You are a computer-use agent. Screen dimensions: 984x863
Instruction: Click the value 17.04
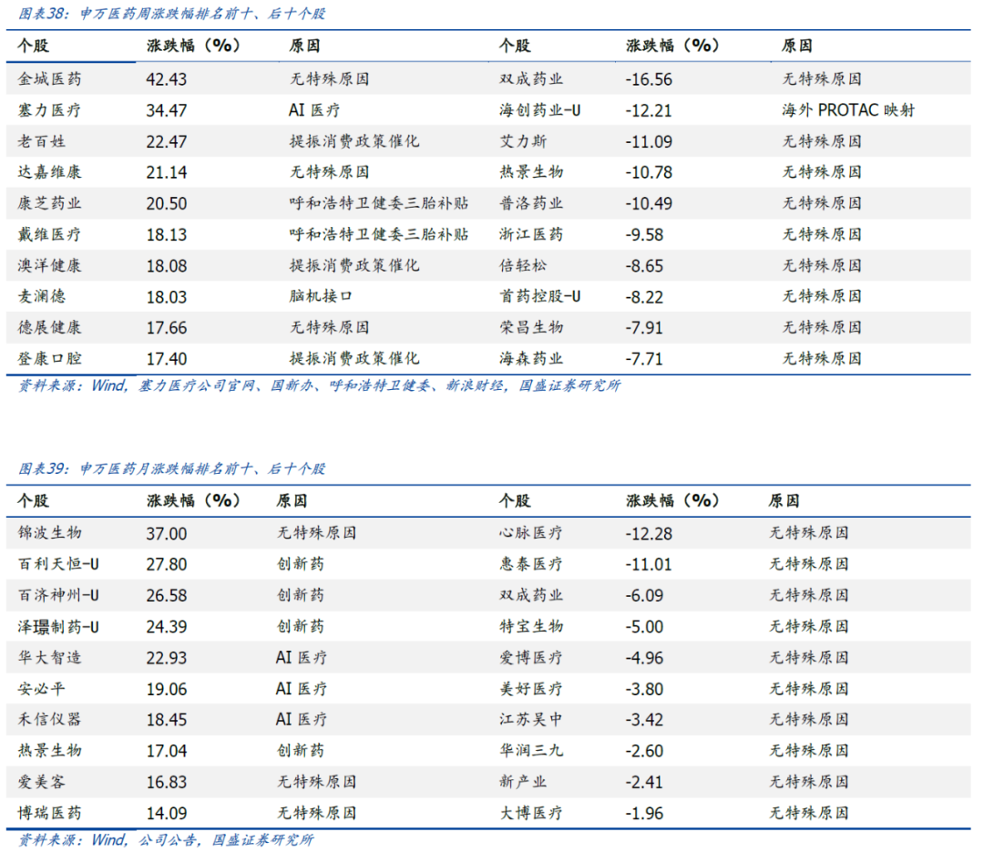tap(167, 751)
